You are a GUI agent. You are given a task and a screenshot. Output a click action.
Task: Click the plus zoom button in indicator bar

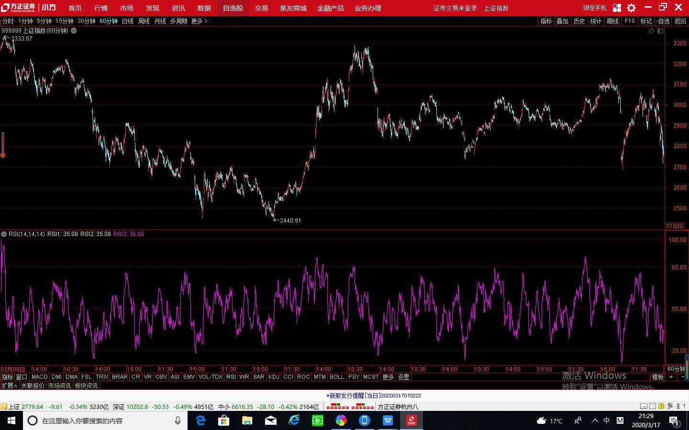(x=671, y=377)
